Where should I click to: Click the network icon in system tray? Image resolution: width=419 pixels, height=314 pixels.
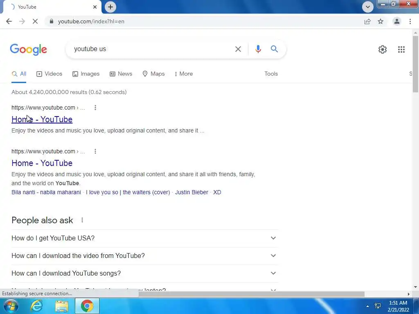378,306
